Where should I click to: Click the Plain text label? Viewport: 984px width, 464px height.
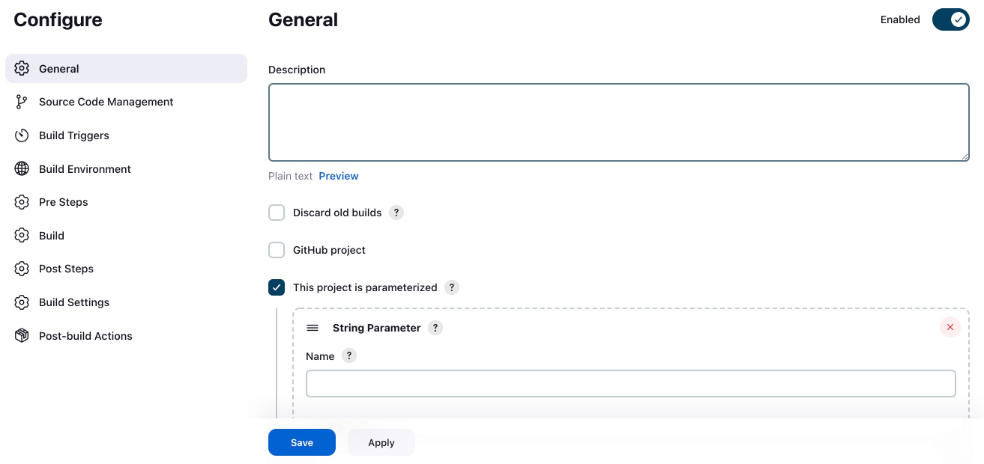291,176
